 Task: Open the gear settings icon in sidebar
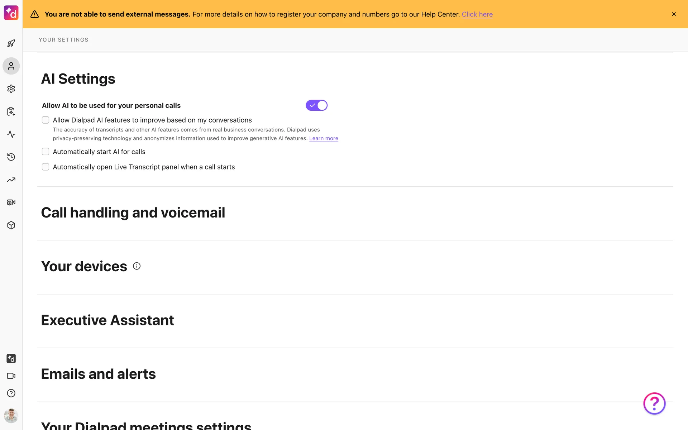point(11,89)
